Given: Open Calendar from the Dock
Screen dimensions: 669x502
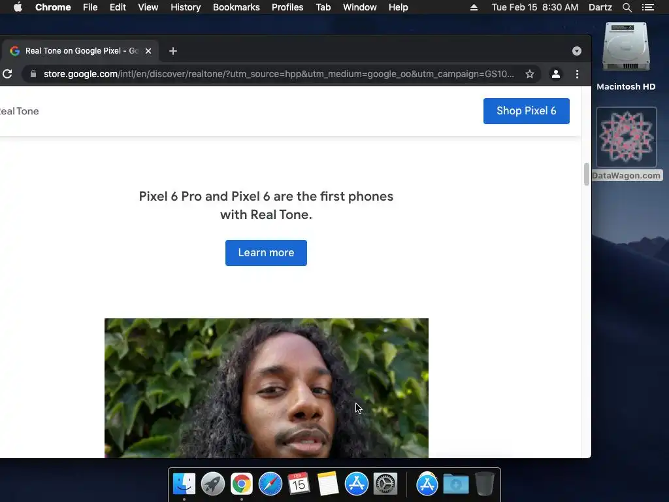Looking at the screenshot, I should [x=299, y=484].
